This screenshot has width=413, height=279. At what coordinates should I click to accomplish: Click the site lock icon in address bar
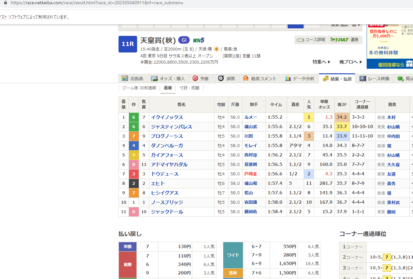(5, 3)
